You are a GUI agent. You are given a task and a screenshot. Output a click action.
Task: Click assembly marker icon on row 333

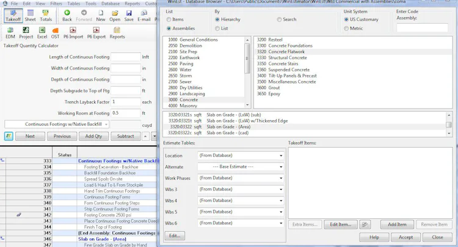click(2, 160)
